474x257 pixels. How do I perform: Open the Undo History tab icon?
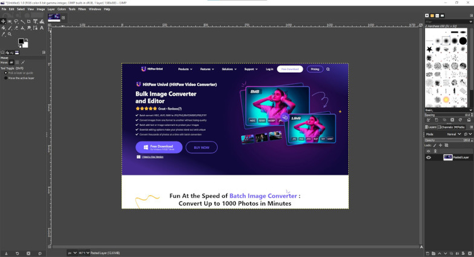tap(12, 53)
